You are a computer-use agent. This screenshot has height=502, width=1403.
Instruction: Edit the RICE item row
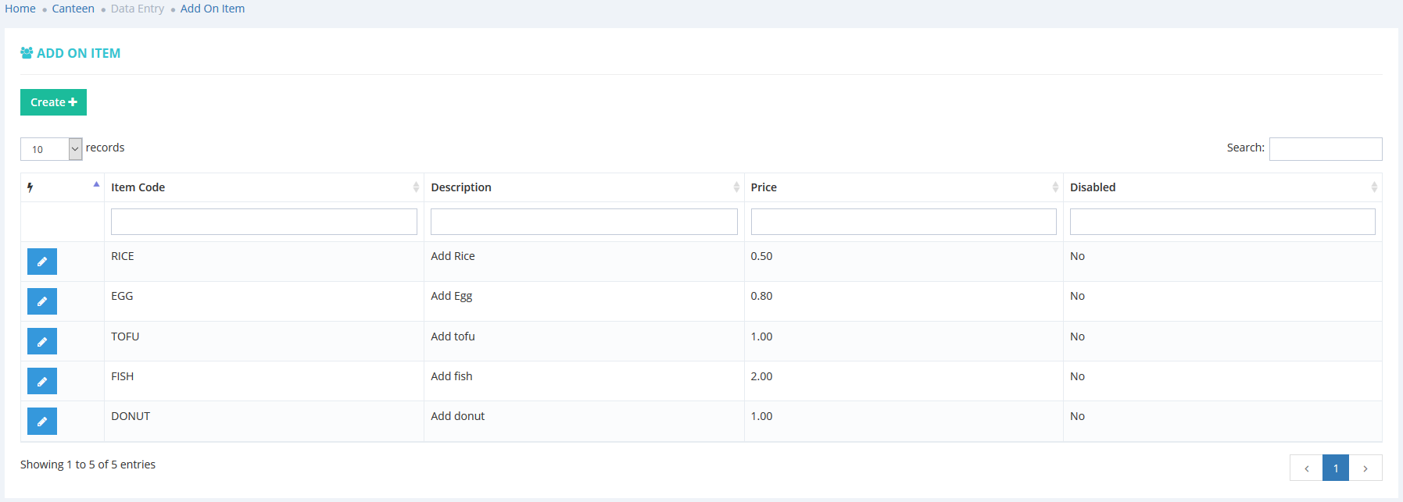tap(42, 262)
